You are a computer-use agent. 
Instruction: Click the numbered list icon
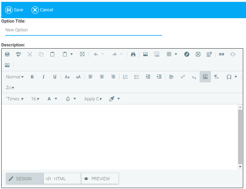click(125, 77)
